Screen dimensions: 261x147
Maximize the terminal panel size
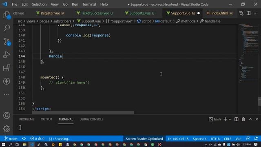pyautogui.click(x=250, y=119)
